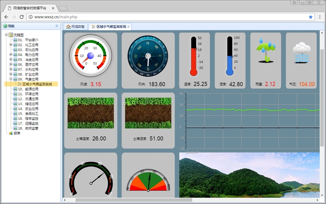326x204 pixels.
Task: Click the horizontal scrollbar thumb
Action: coord(134,200)
